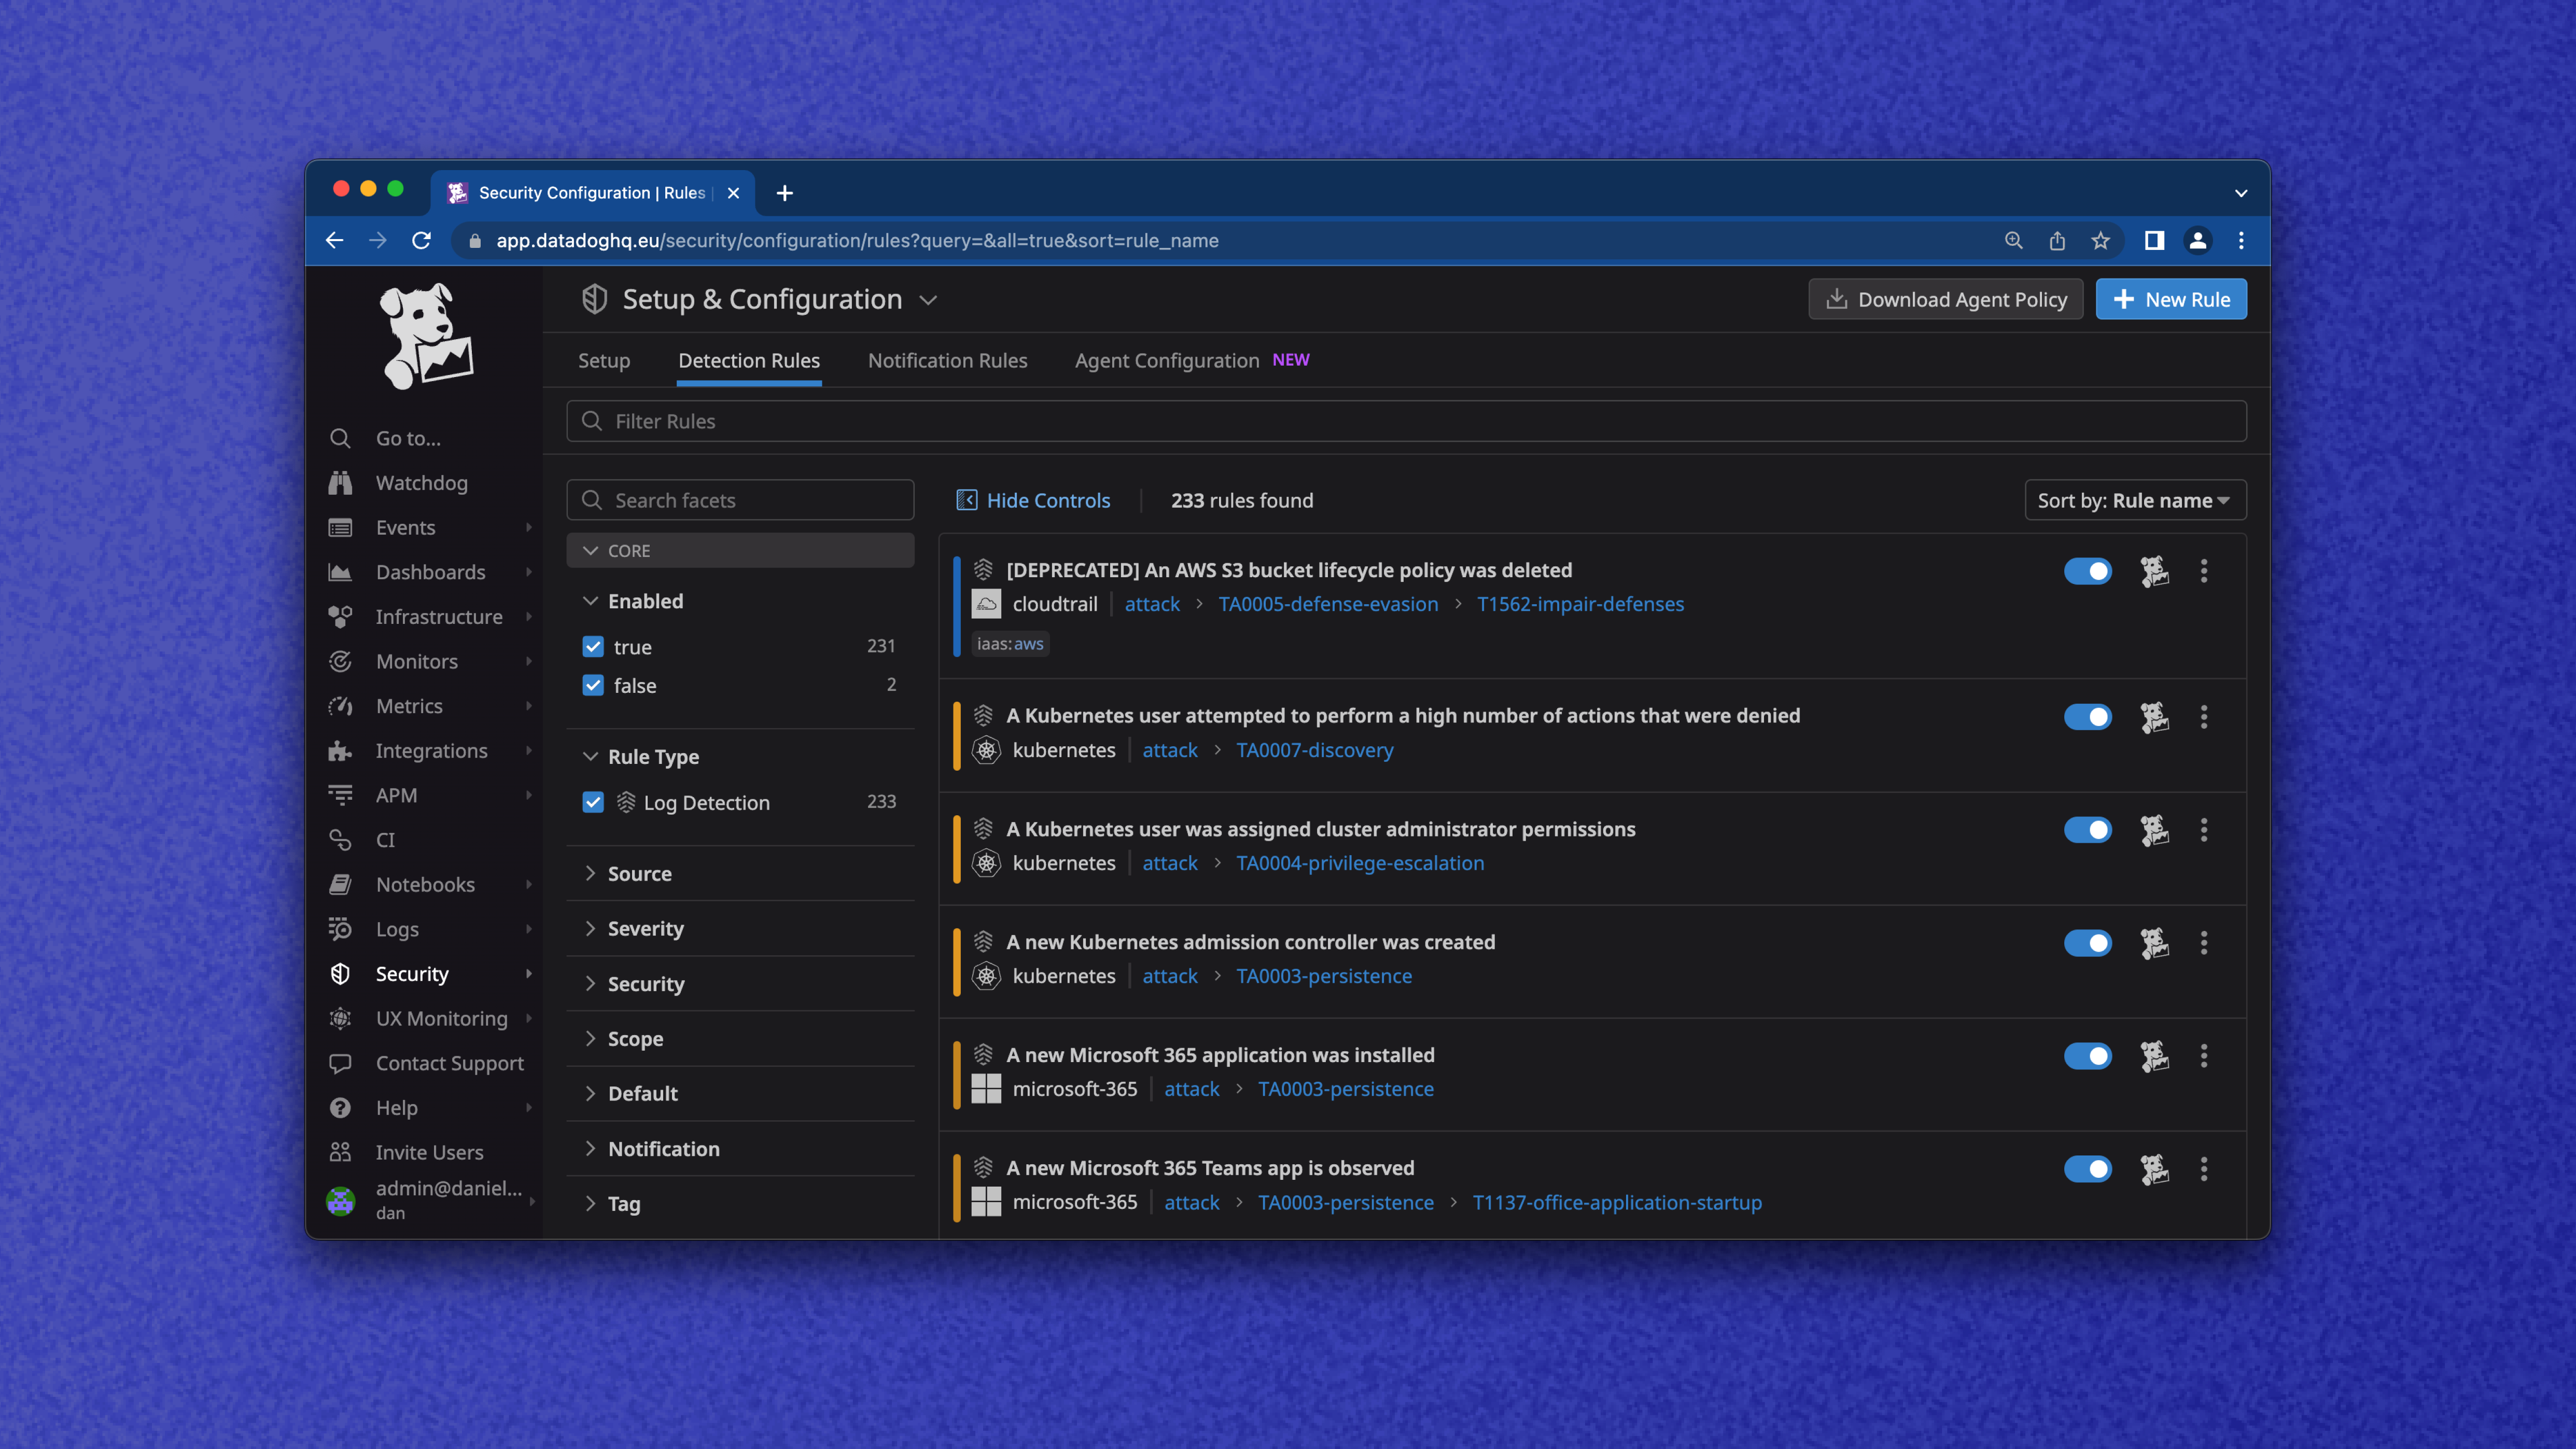
Task: Switch to the Setup tab
Action: (x=604, y=361)
